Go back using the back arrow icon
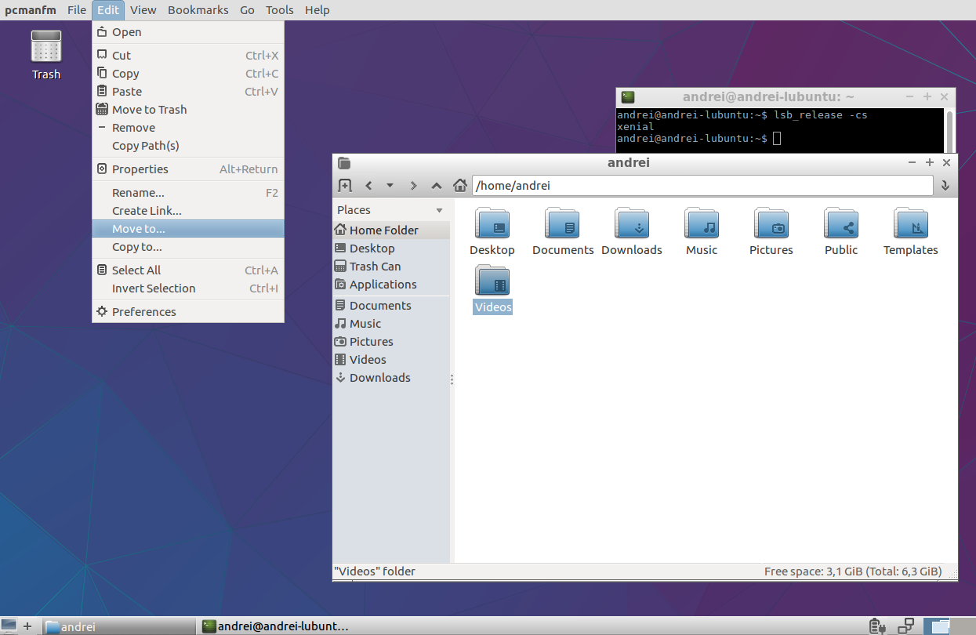976x635 pixels. [368, 185]
